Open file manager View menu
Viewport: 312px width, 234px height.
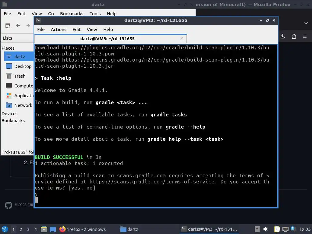point(37,13)
